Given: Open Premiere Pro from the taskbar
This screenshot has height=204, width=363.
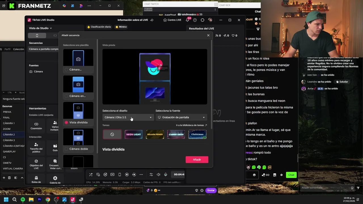Looking at the screenshot, I should 39,199.
